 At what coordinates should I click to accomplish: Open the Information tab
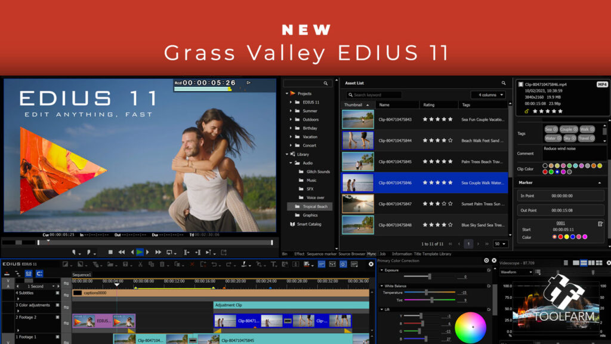point(402,254)
